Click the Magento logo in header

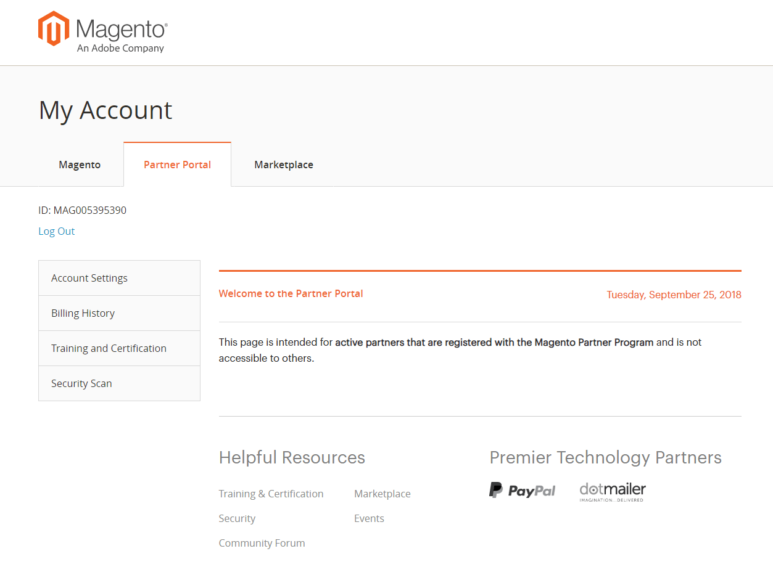[x=103, y=32]
